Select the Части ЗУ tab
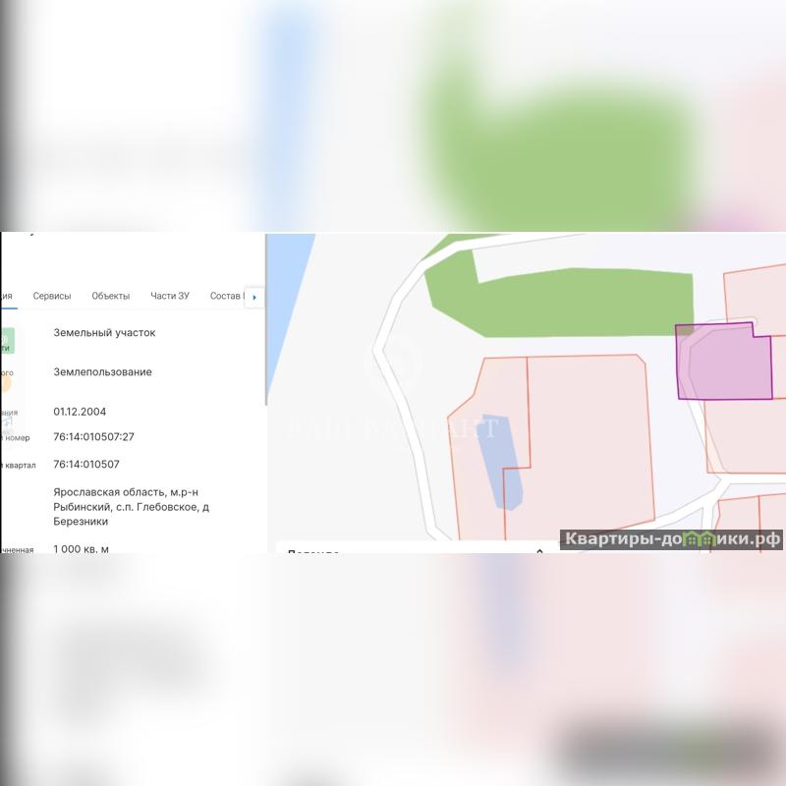 (170, 296)
